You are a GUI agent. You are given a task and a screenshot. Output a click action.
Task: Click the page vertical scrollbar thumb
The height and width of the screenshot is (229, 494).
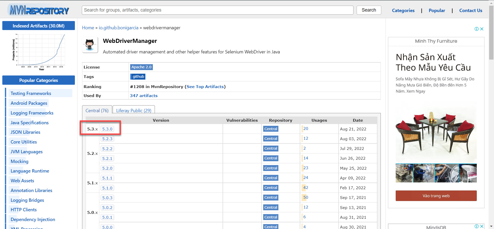(x=491, y=33)
